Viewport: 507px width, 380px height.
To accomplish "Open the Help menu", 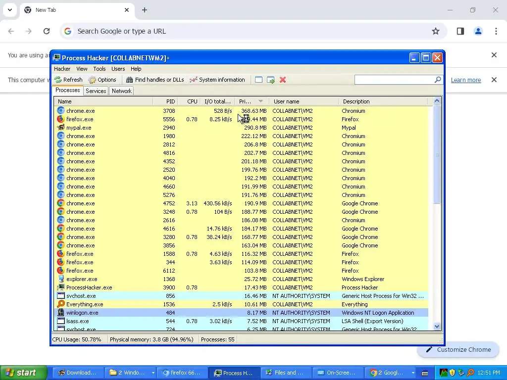I will (x=136, y=69).
